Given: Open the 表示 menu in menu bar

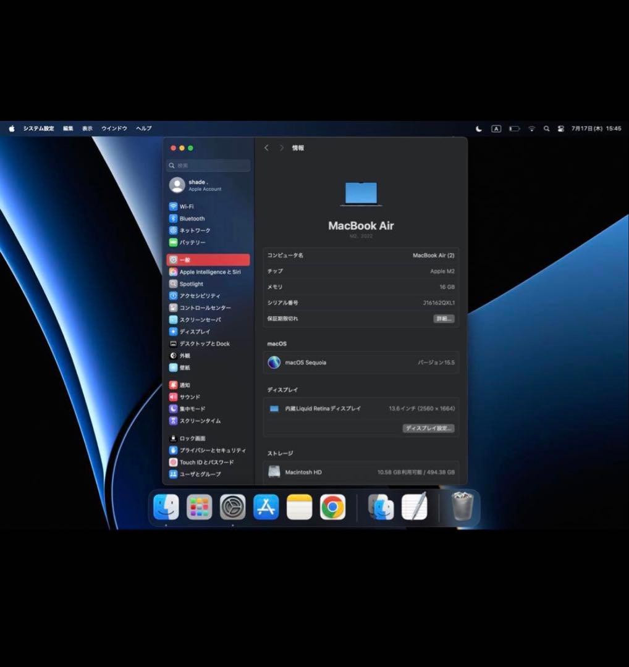Looking at the screenshot, I should coord(88,128).
